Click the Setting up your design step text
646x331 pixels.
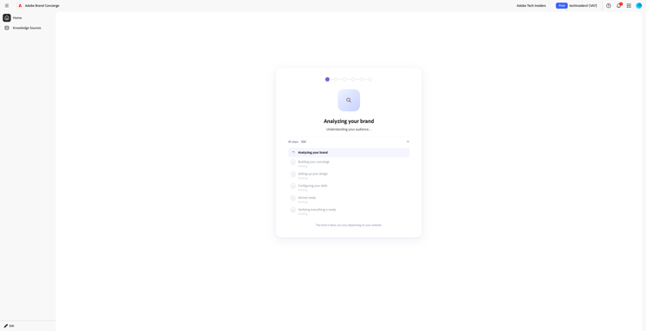tap(313, 174)
